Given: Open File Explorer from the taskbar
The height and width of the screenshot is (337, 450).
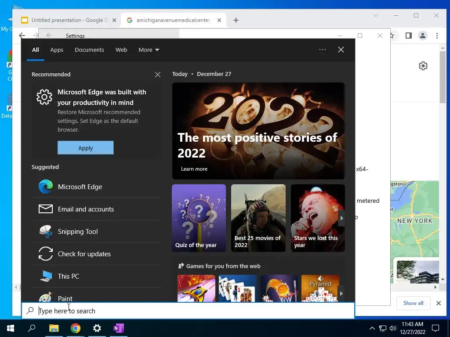Looking at the screenshot, I should coord(54,328).
